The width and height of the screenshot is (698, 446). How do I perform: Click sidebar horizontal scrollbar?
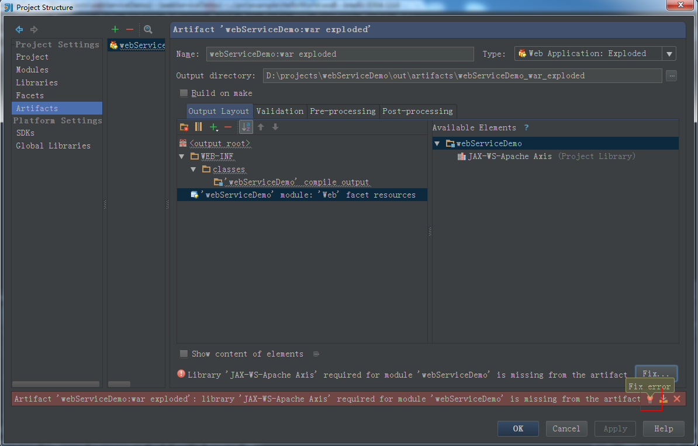pyautogui.click(x=56, y=383)
